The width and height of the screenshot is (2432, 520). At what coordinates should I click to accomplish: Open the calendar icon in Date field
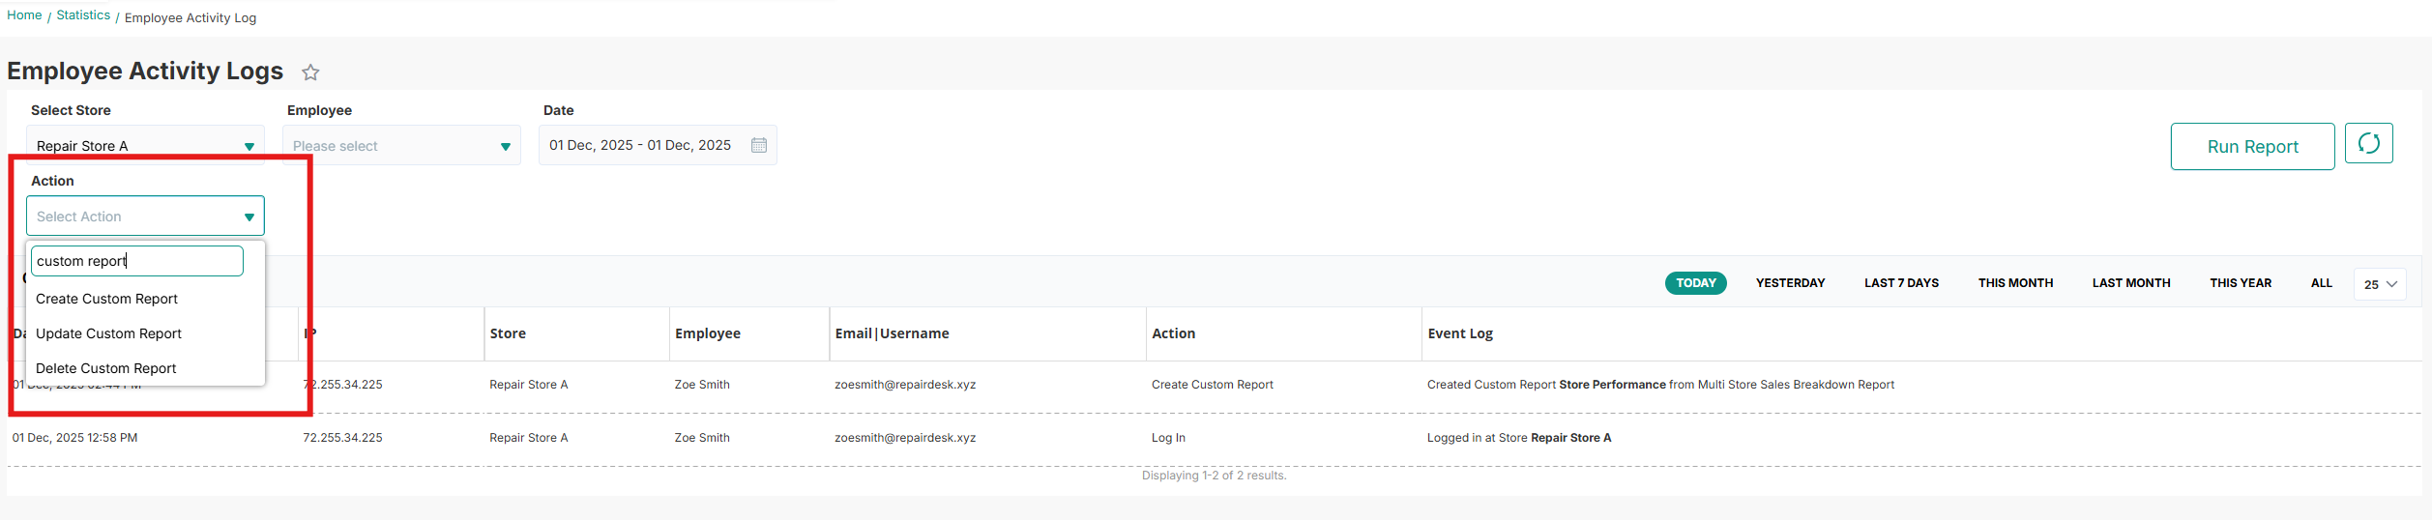click(x=759, y=145)
